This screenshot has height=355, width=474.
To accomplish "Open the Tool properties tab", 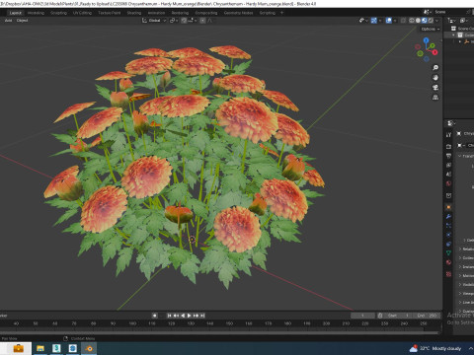I will pyautogui.click(x=448, y=135).
